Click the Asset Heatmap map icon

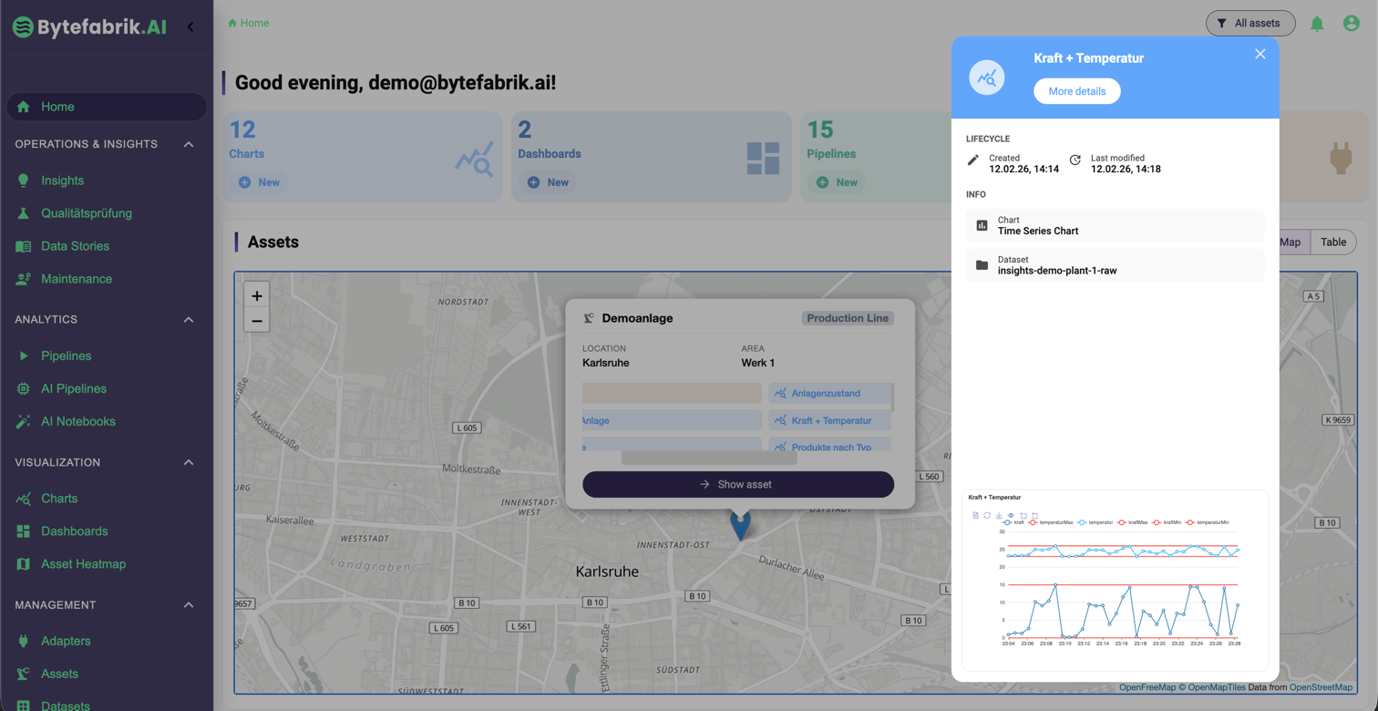tap(24, 564)
